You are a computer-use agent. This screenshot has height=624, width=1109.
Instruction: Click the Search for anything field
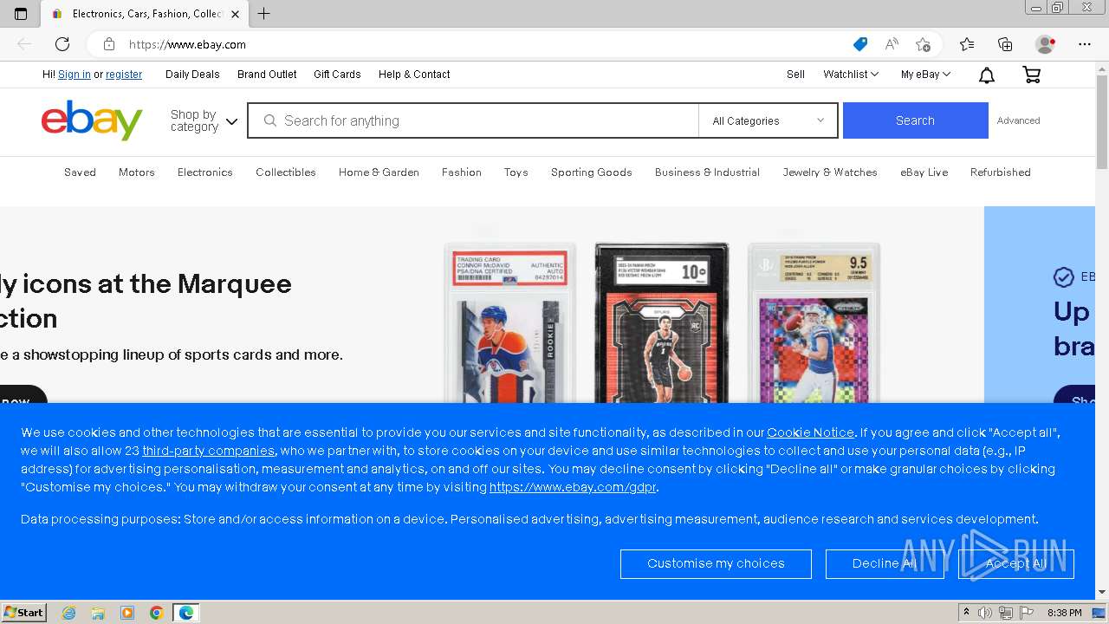coord(473,120)
